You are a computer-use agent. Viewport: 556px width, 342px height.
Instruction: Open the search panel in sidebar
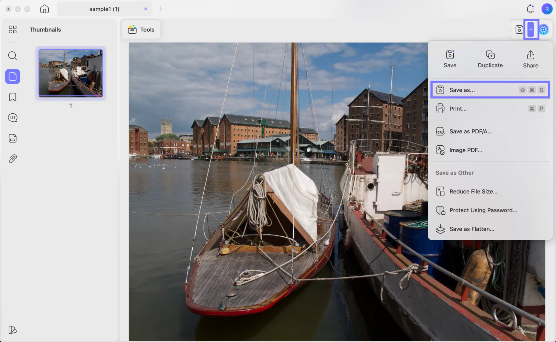click(13, 56)
